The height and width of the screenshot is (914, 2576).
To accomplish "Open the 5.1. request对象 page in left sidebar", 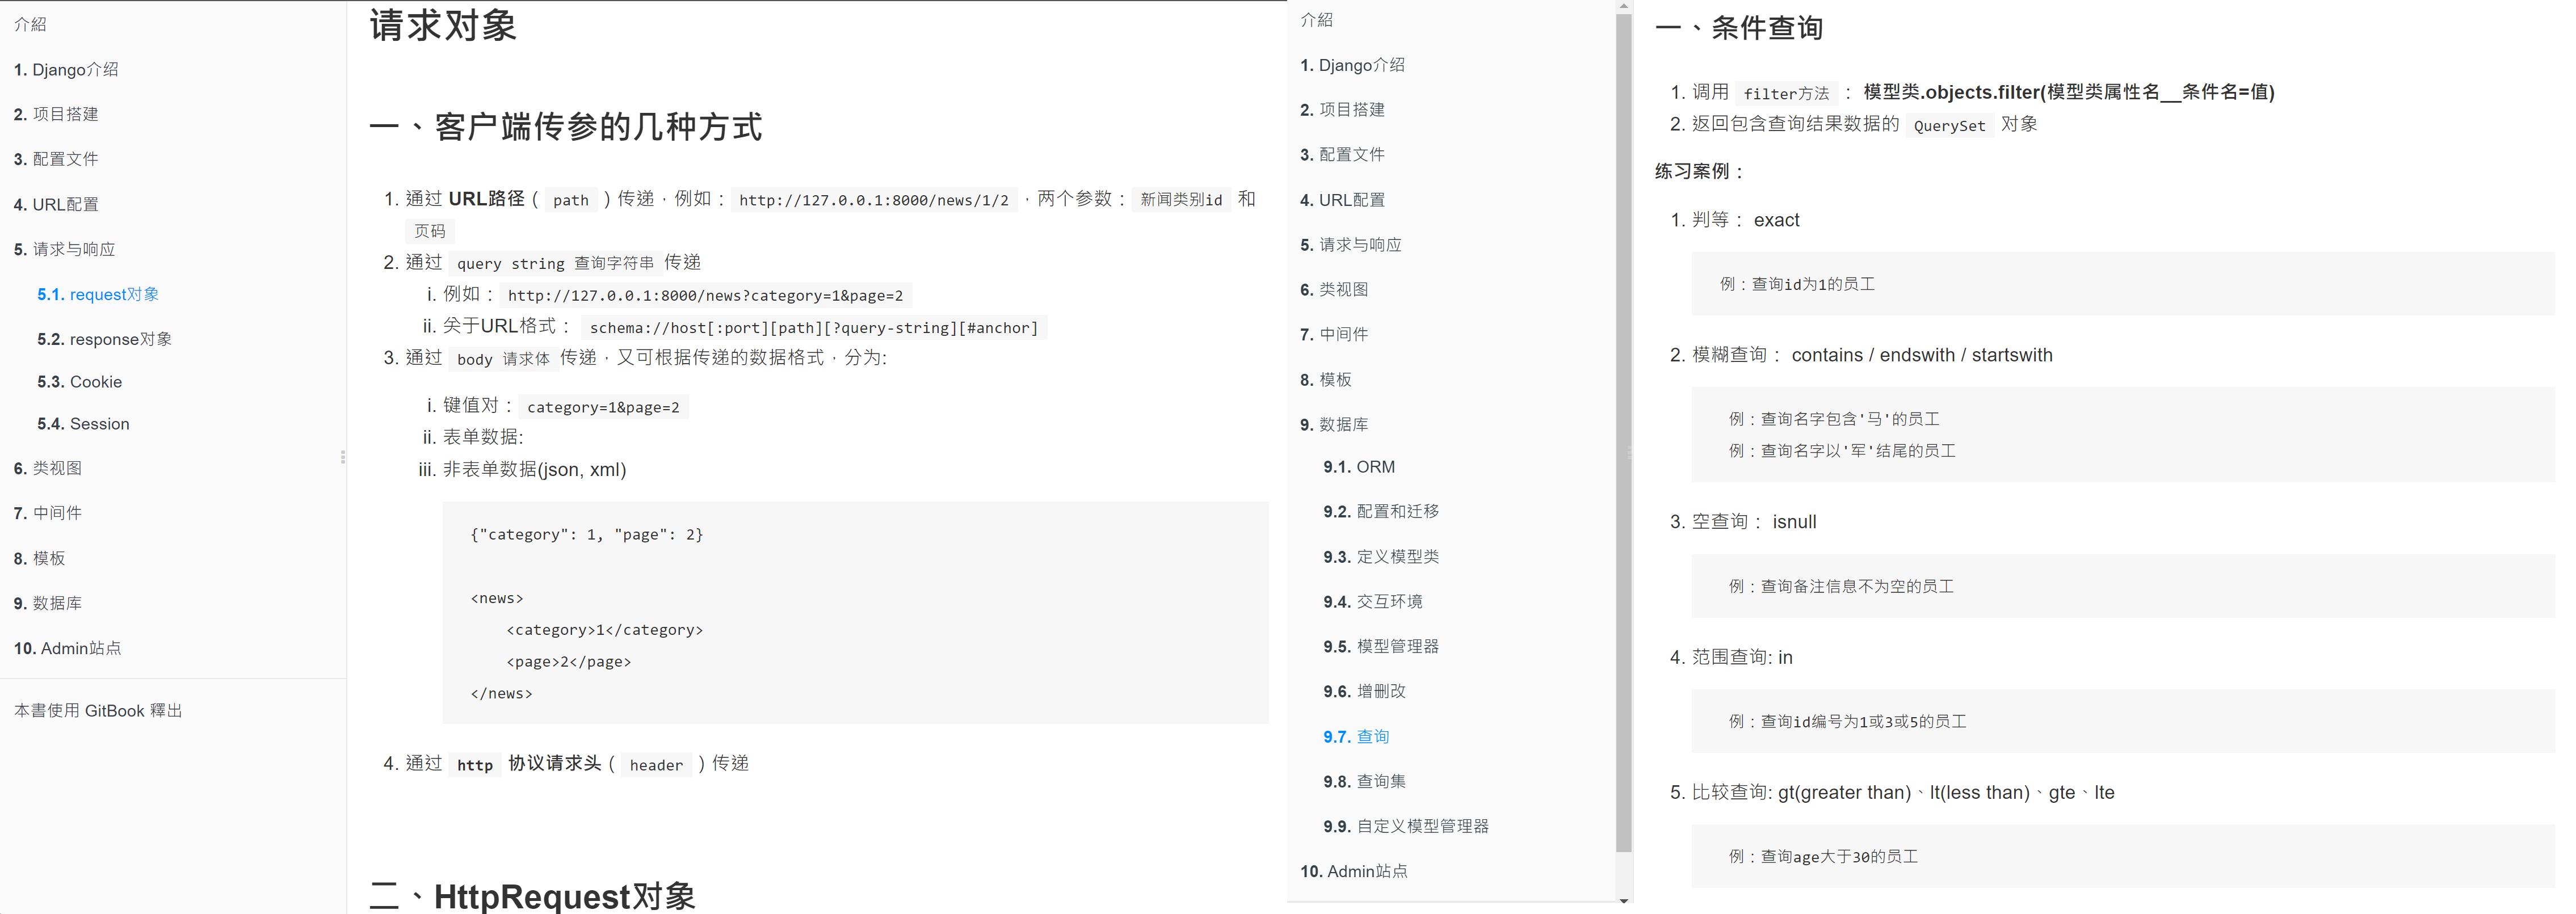I will click(98, 294).
